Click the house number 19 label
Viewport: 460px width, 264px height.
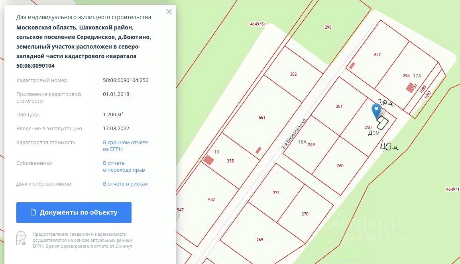pos(216,152)
